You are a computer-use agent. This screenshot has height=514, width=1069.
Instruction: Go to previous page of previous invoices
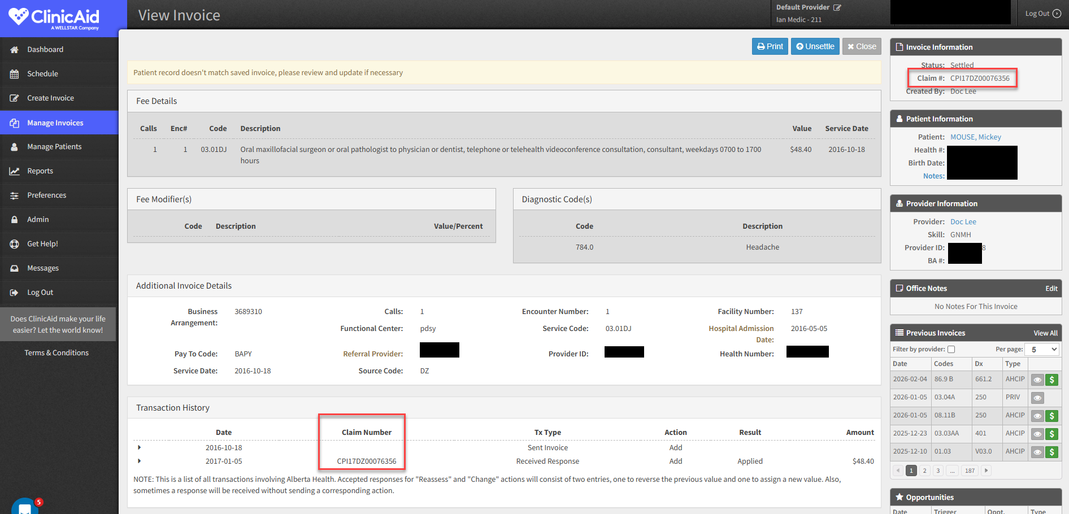[x=898, y=471]
